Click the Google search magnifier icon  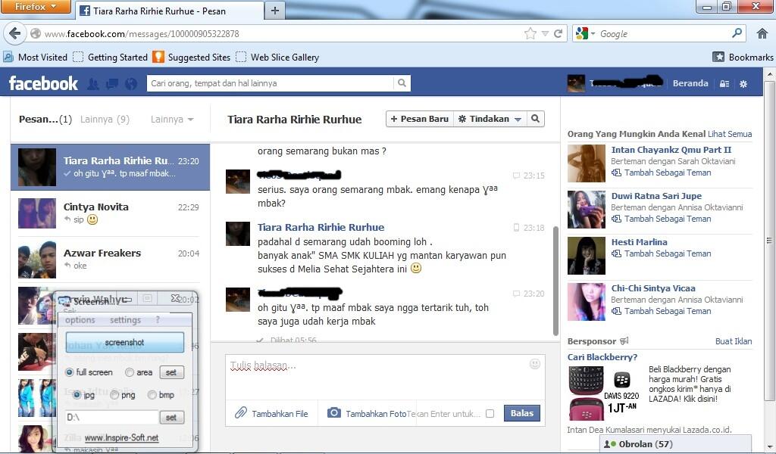click(737, 33)
